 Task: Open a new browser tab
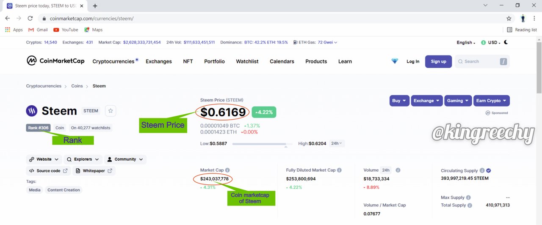pyautogui.click(x=95, y=6)
